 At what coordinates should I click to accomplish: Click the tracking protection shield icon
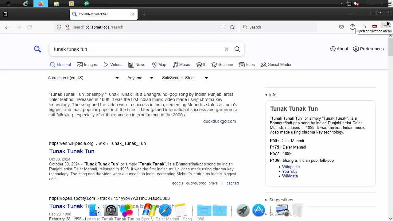tap(59, 27)
